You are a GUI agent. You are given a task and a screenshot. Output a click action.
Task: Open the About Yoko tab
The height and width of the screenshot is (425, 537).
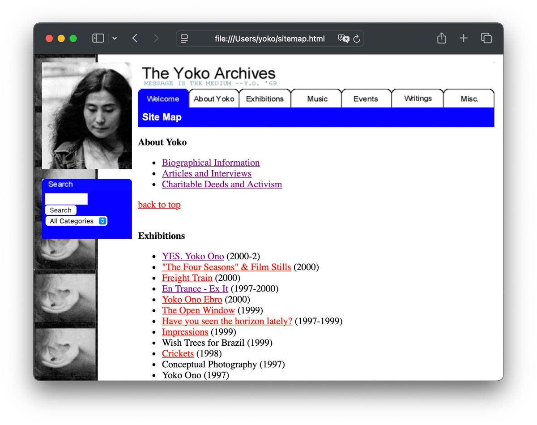[213, 99]
